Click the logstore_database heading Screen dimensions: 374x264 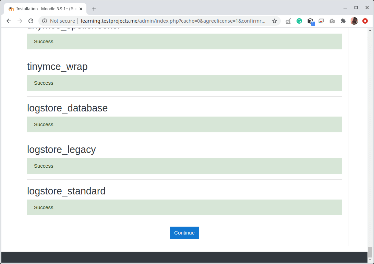click(x=67, y=108)
